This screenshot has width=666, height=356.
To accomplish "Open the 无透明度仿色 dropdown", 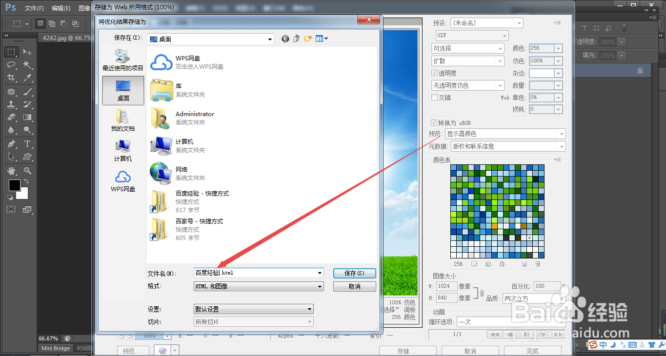I will click(x=468, y=85).
